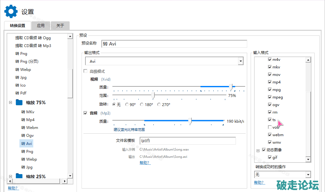
Task: Open the 输出格式 Avi dropdown
Action: (x=241, y=61)
